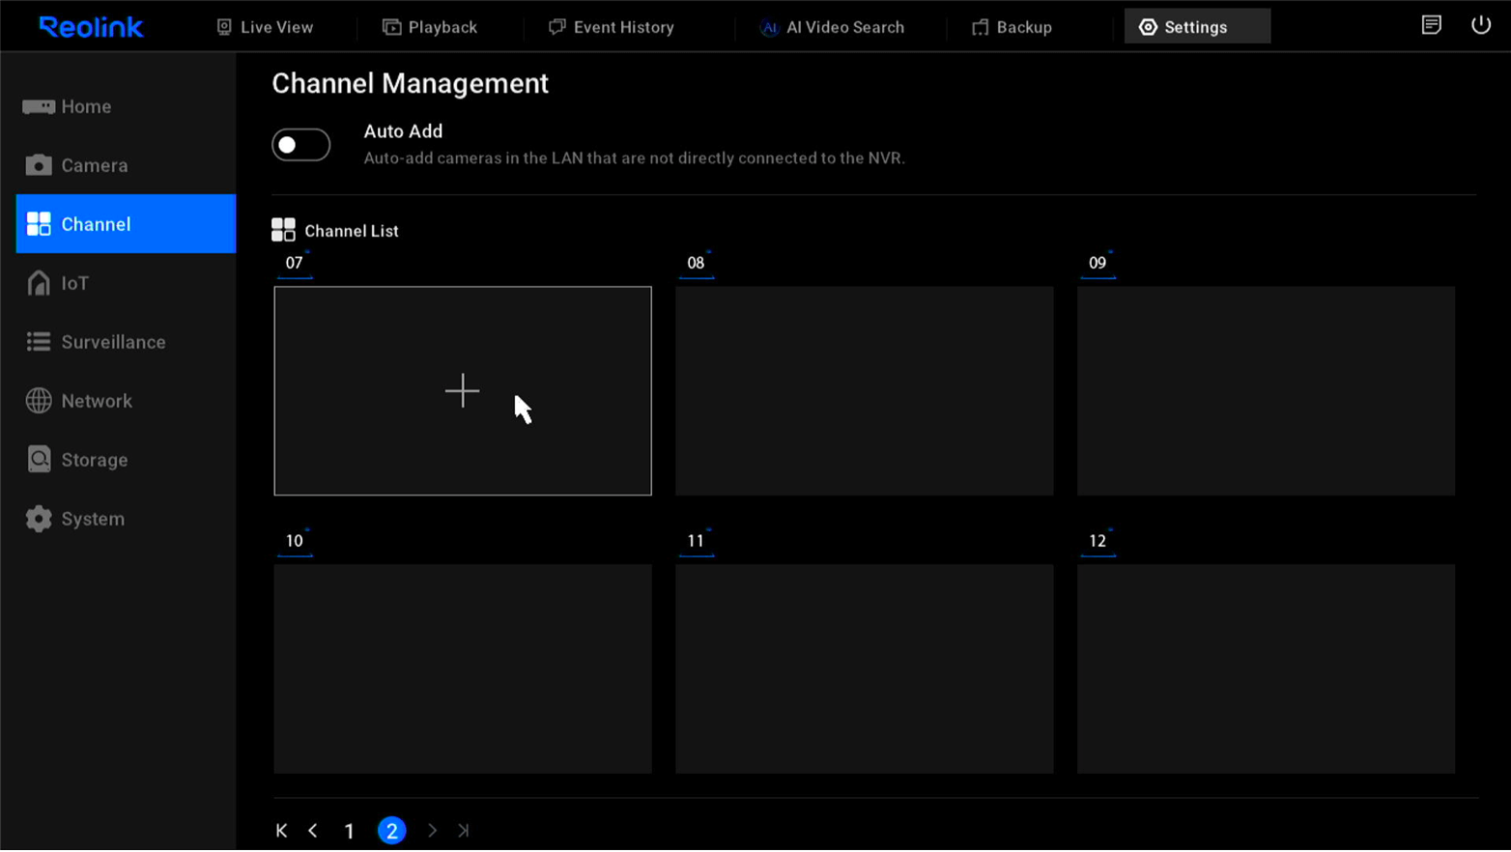Click the plus icon in channel 07

(x=462, y=391)
